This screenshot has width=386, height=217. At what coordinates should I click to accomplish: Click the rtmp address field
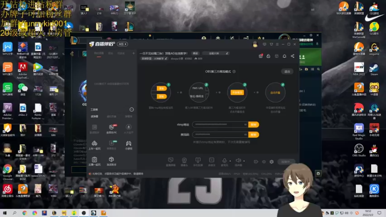[x=220, y=124]
